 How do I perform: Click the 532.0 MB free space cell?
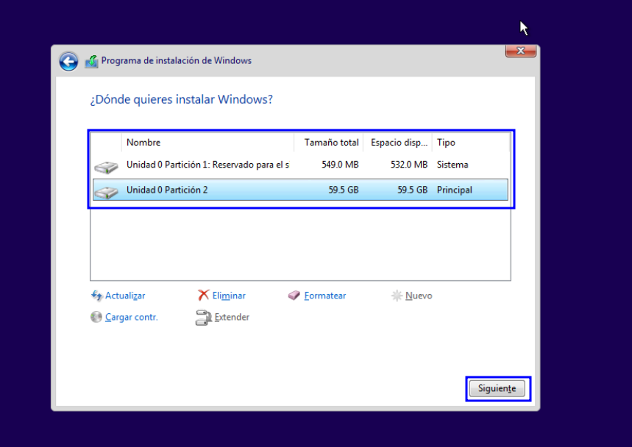tap(409, 165)
